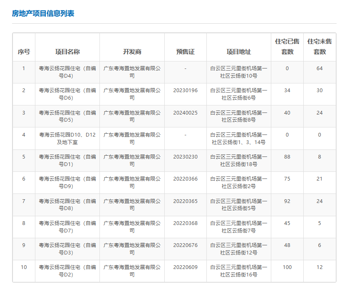Click the 预售证 column header
Screen dimensions: 347x286
tap(185, 52)
